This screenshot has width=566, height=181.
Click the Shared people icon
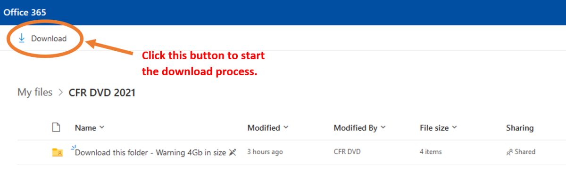pos(509,152)
